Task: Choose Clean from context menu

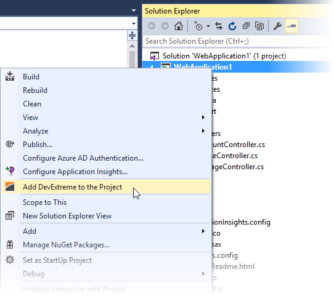Action: (x=32, y=104)
